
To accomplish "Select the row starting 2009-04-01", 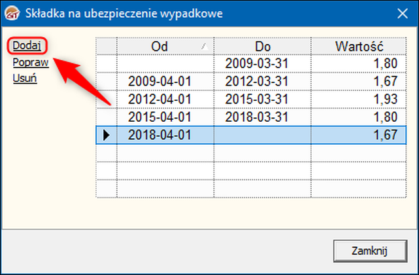I will click(159, 81).
